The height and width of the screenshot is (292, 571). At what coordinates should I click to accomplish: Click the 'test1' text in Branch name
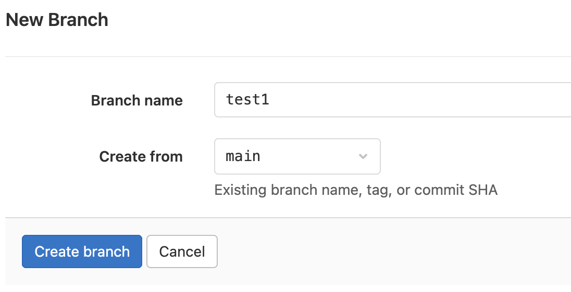point(247,100)
